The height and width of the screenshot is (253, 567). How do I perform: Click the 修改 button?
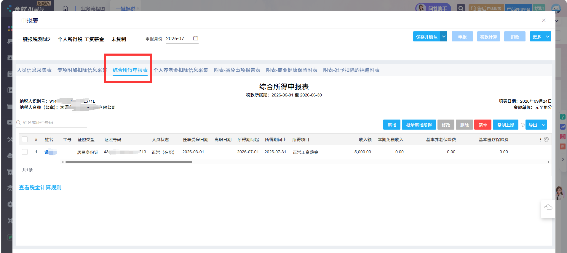[x=446, y=125]
